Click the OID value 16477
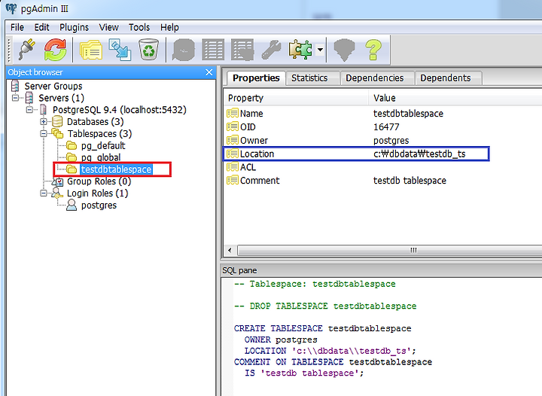The height and width of the screenshot is (396, 542). [x=386, y=126]
